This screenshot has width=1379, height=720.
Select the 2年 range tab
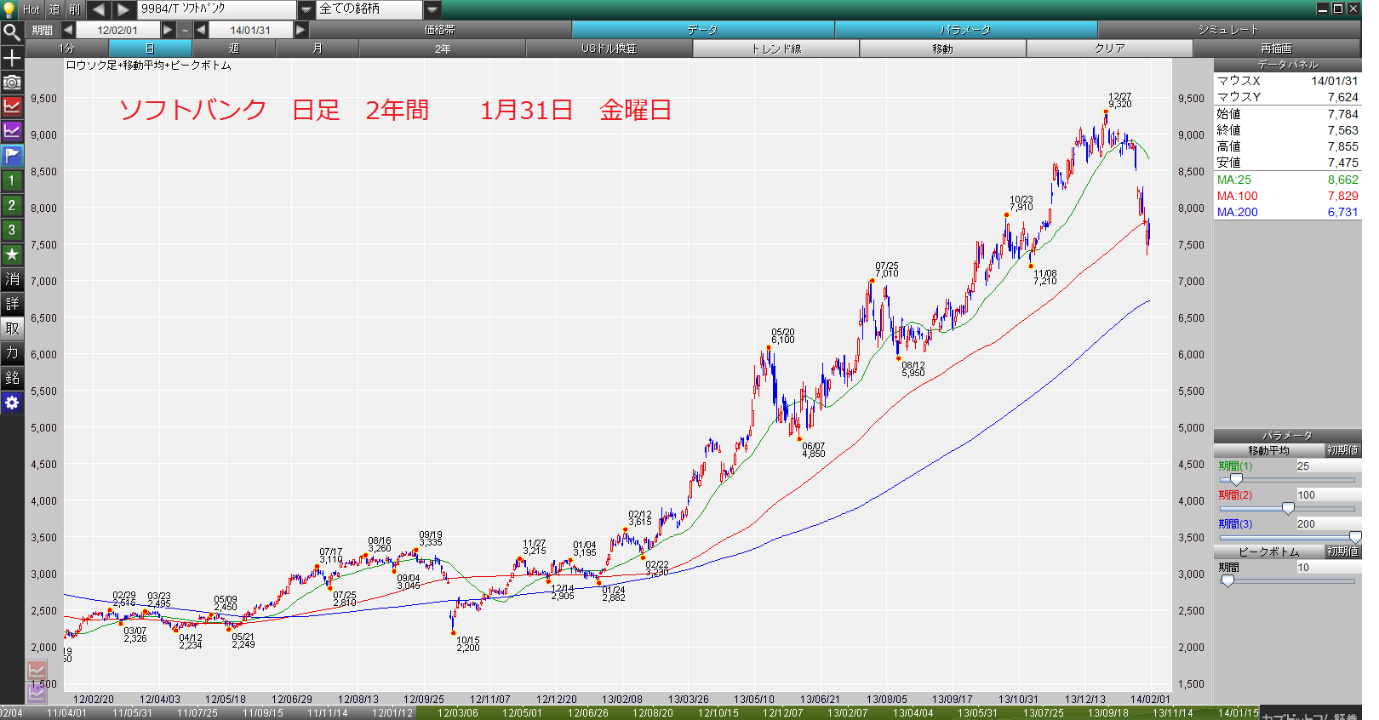click(443, 49)
